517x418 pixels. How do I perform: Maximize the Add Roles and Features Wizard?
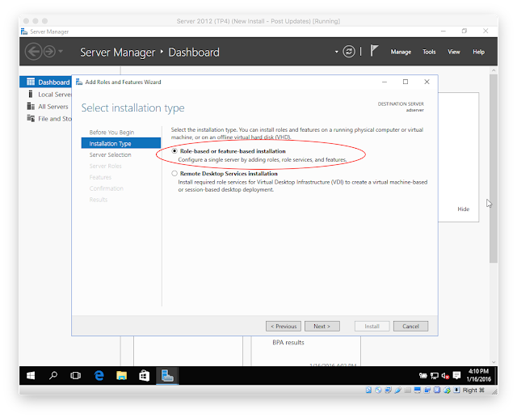(x=406, y=82)
